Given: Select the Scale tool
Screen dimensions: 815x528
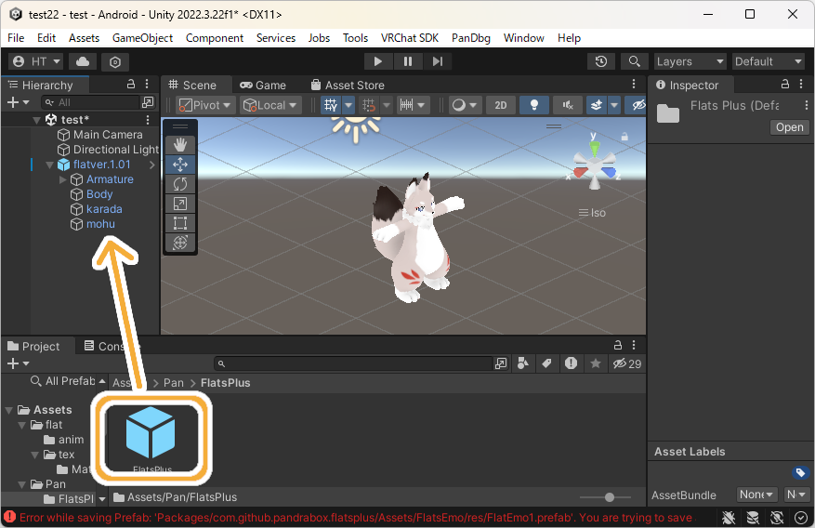Looking at the screenshot, I should [x=180, y=204].
